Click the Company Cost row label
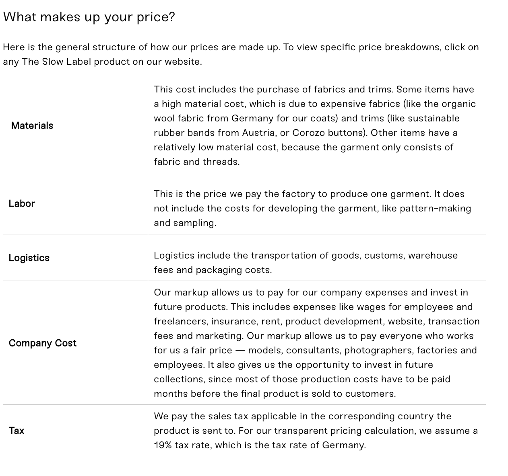 coord(42,343)
